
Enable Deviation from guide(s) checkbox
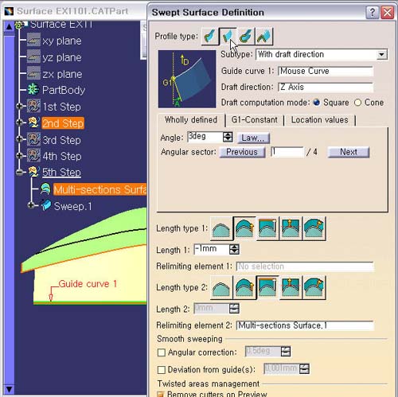pos(162,369)
